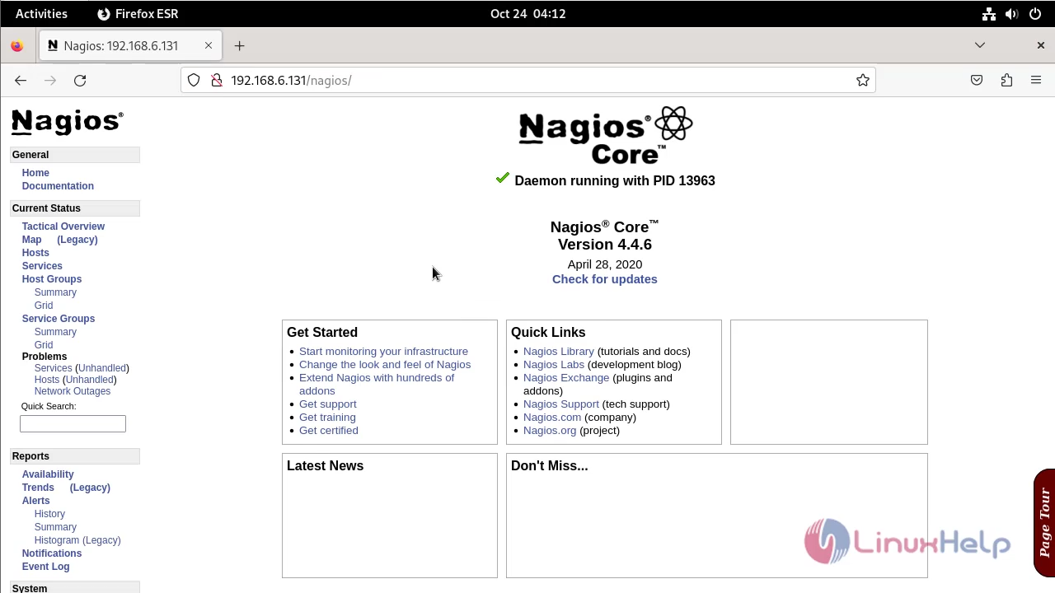Open the Nagios Exchange link
Image resolution: width=1055 pixels, height=593 pixels.
566,378
